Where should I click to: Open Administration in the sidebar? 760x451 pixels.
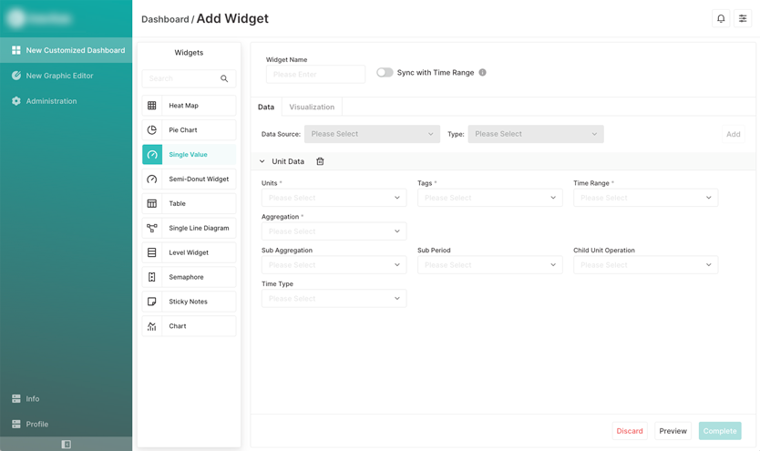[x=51, y=101]
